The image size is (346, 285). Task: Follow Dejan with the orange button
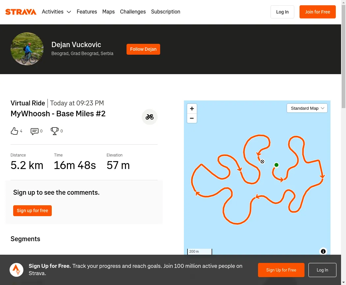(143, 49)
